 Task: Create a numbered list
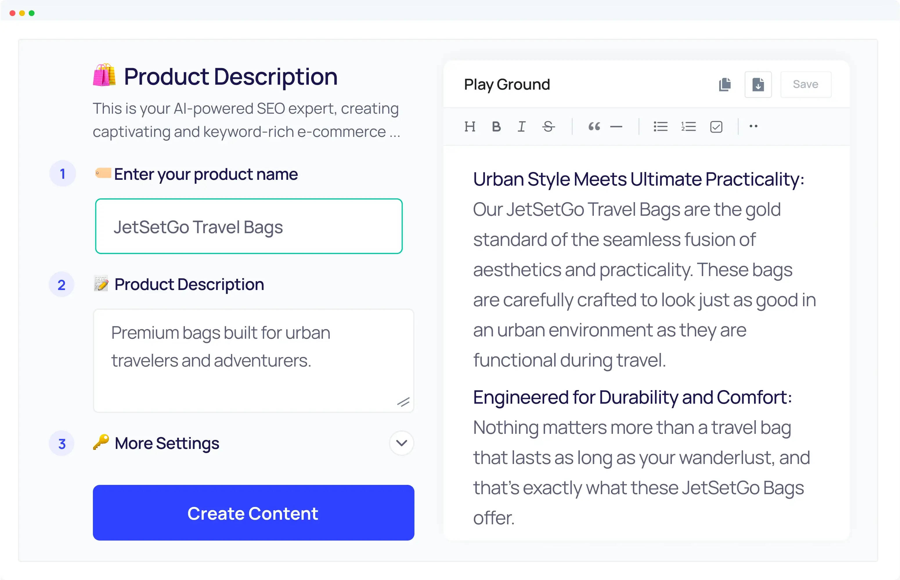tap(688, 126)
